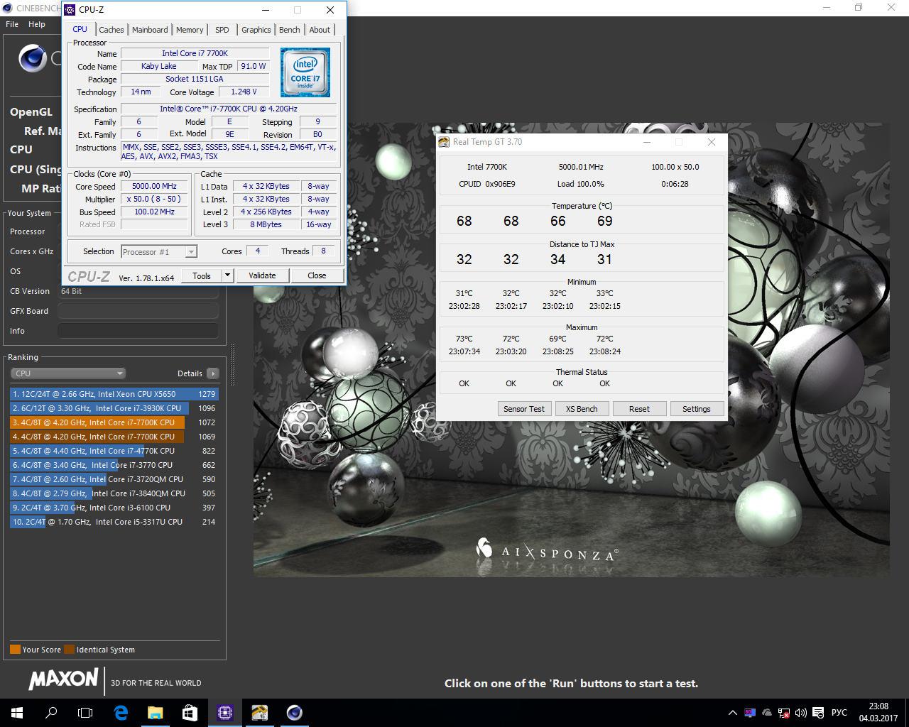Expand ranking Details arrow in Cinebench
The image size is (909, 727).
(213, 373)
